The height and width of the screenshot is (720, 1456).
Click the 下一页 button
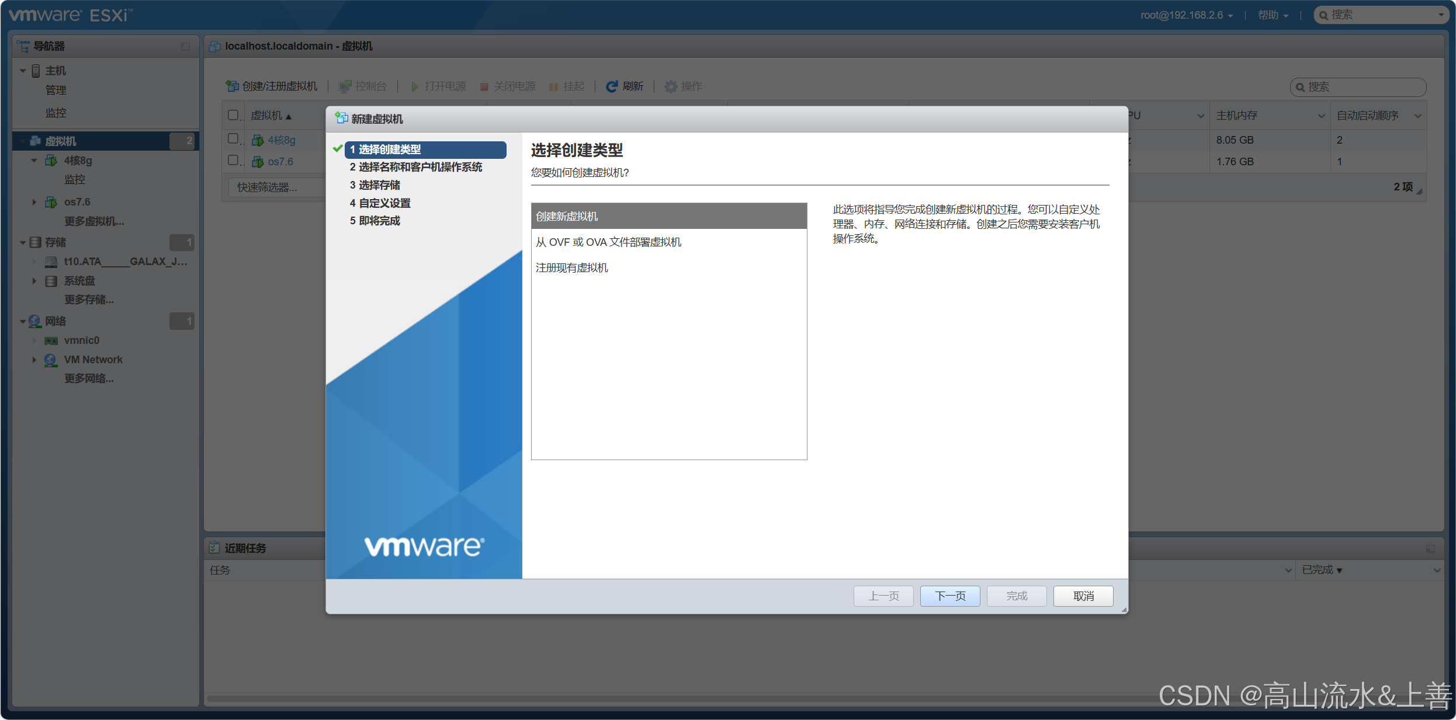click(950, 596)
